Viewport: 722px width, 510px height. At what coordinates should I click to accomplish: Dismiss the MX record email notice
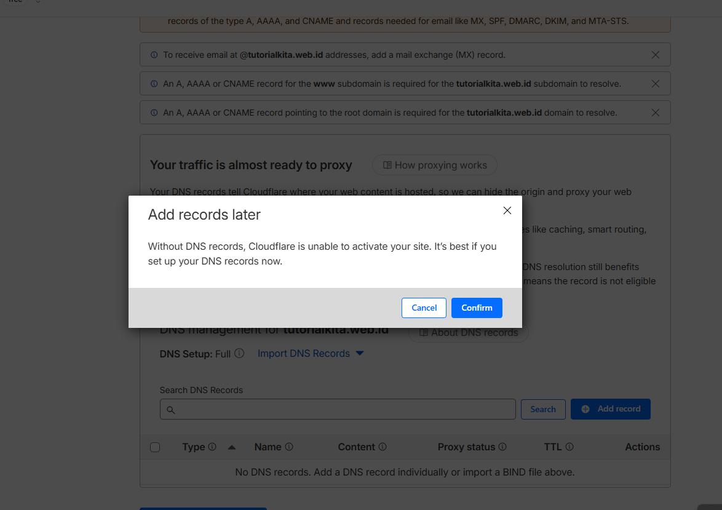pyautogui.click(x=655, y=55)
